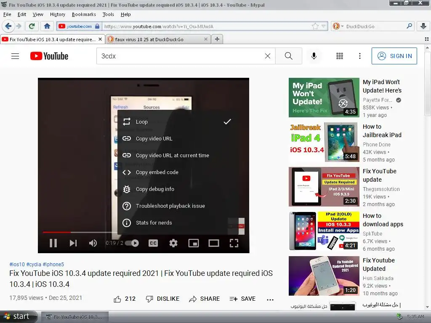Pause the video
This screenshot has width=431, height=323.
[53, 243]
